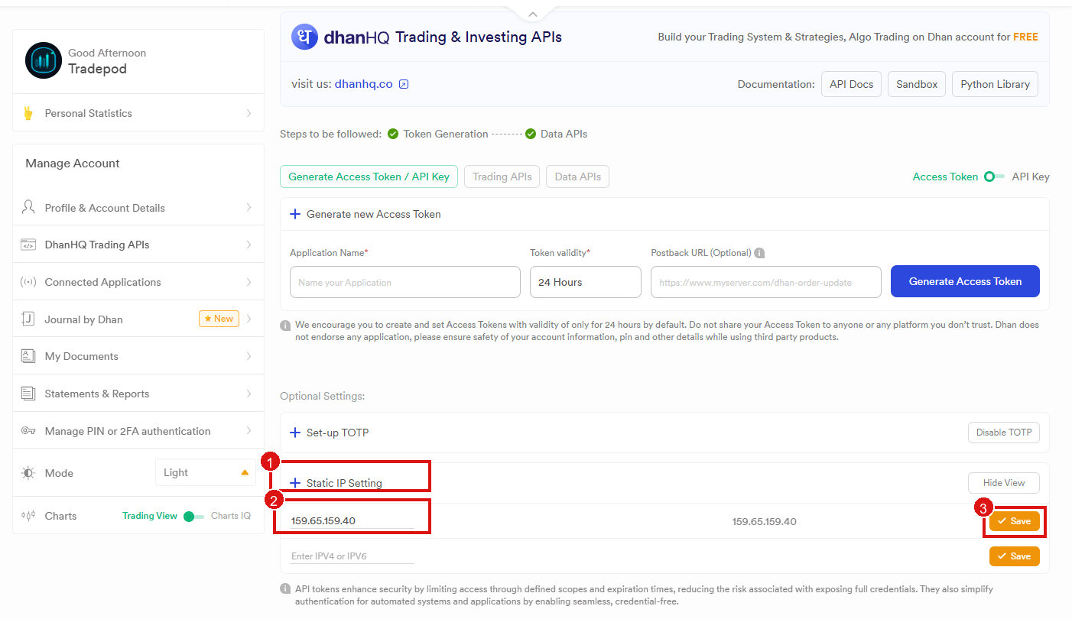Image resolution: width=1072 pixels, height=619 pixels.
Task: Click the Application Name input field
Action: point(405,282)
